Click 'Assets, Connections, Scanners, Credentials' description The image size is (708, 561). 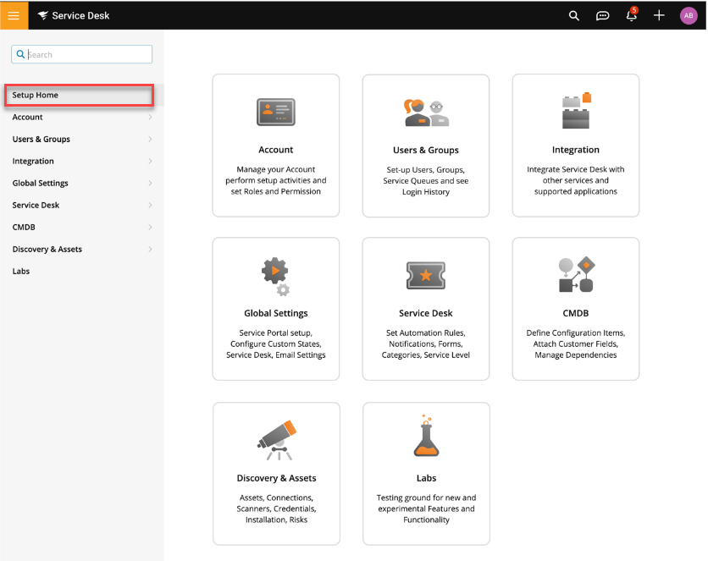point(276,509)
